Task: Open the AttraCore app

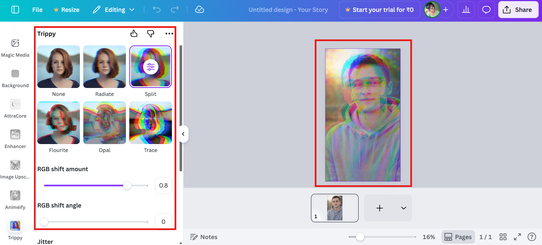Action: (x=15, y=109)
